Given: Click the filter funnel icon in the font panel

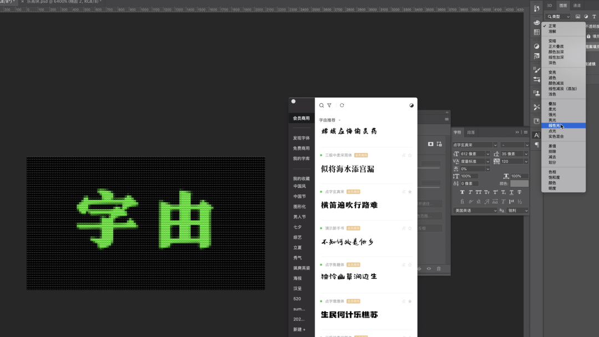Looking at the screenshot, I should coord(329,105).
